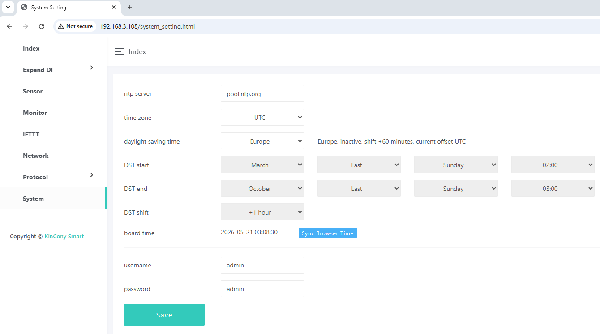
Task: Click the Save button
Action: tap(164, 315)
